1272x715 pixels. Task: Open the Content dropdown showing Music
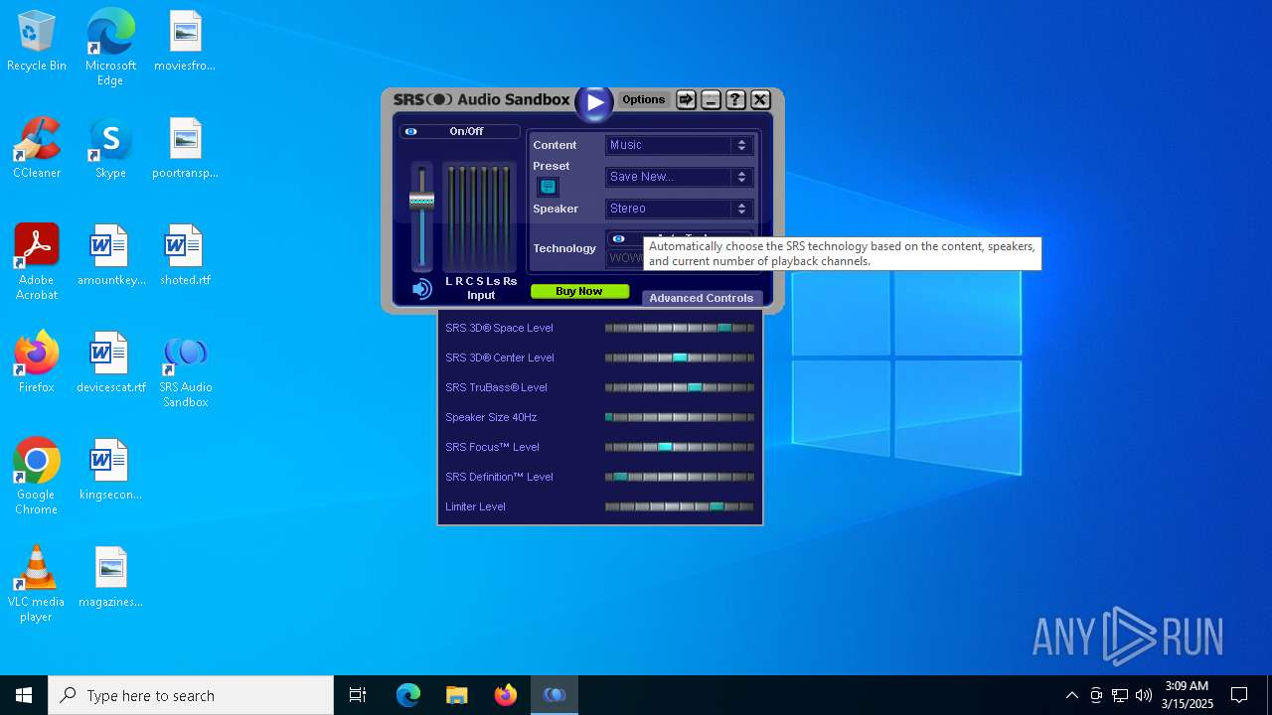[680, 145]
